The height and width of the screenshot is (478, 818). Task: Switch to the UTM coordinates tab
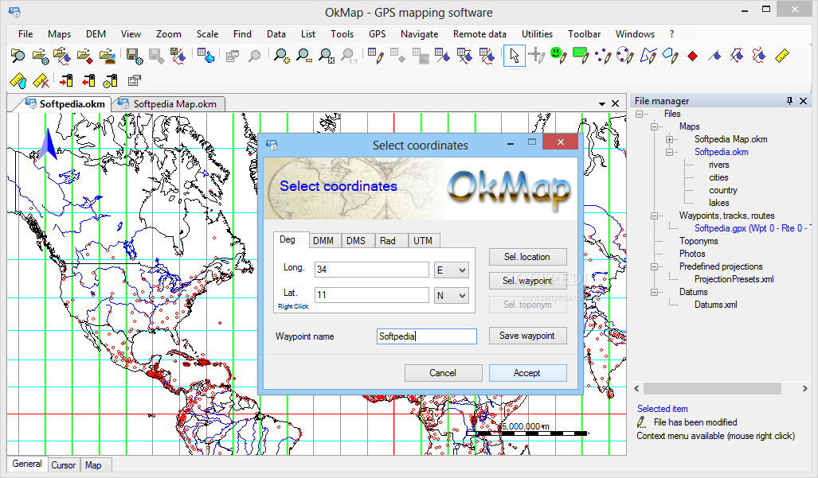coord(423,240)
